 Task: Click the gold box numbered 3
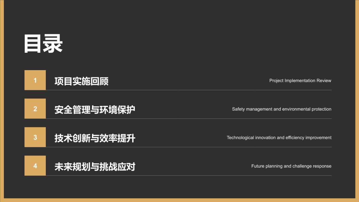tap(35, 137)
